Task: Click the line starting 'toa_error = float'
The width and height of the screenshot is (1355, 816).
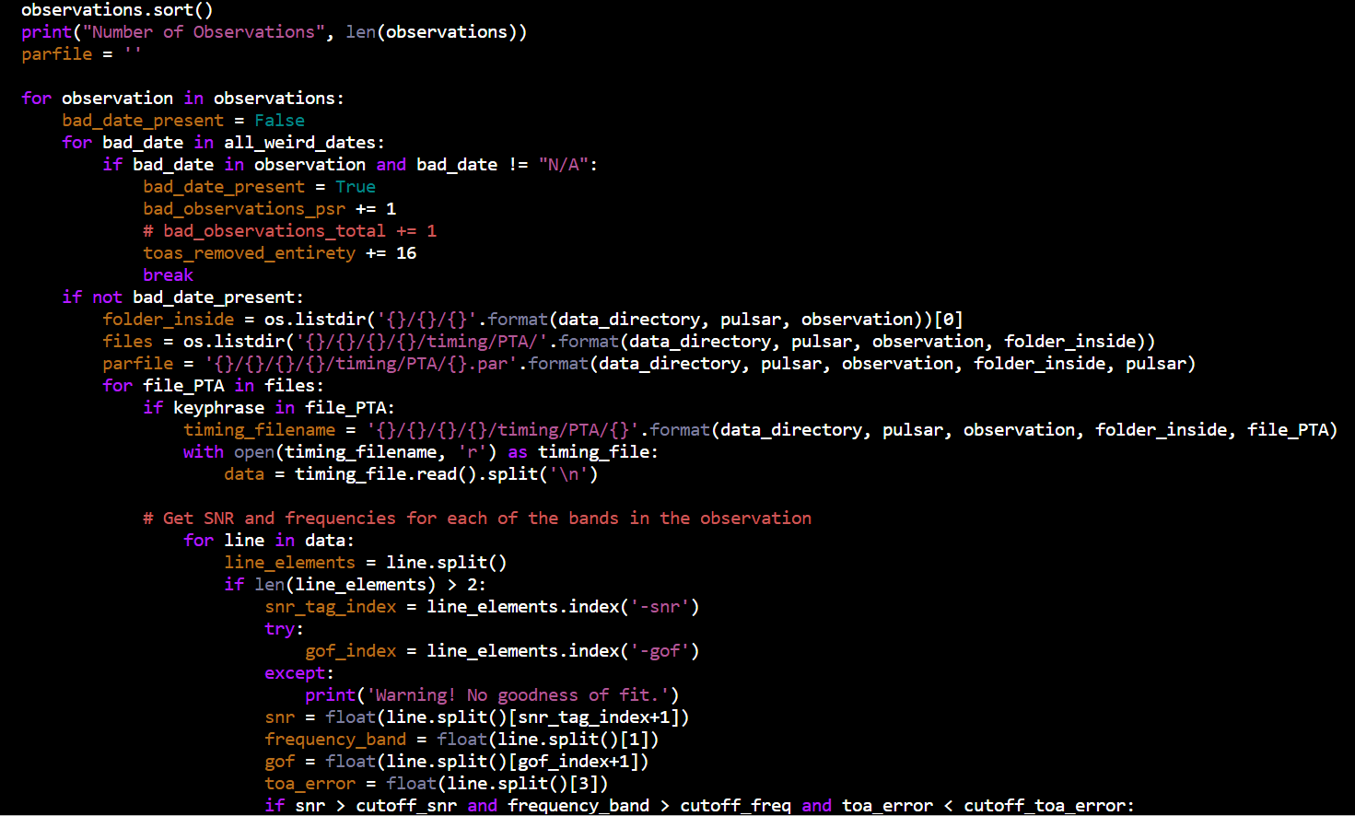Action: click(437, 784)
